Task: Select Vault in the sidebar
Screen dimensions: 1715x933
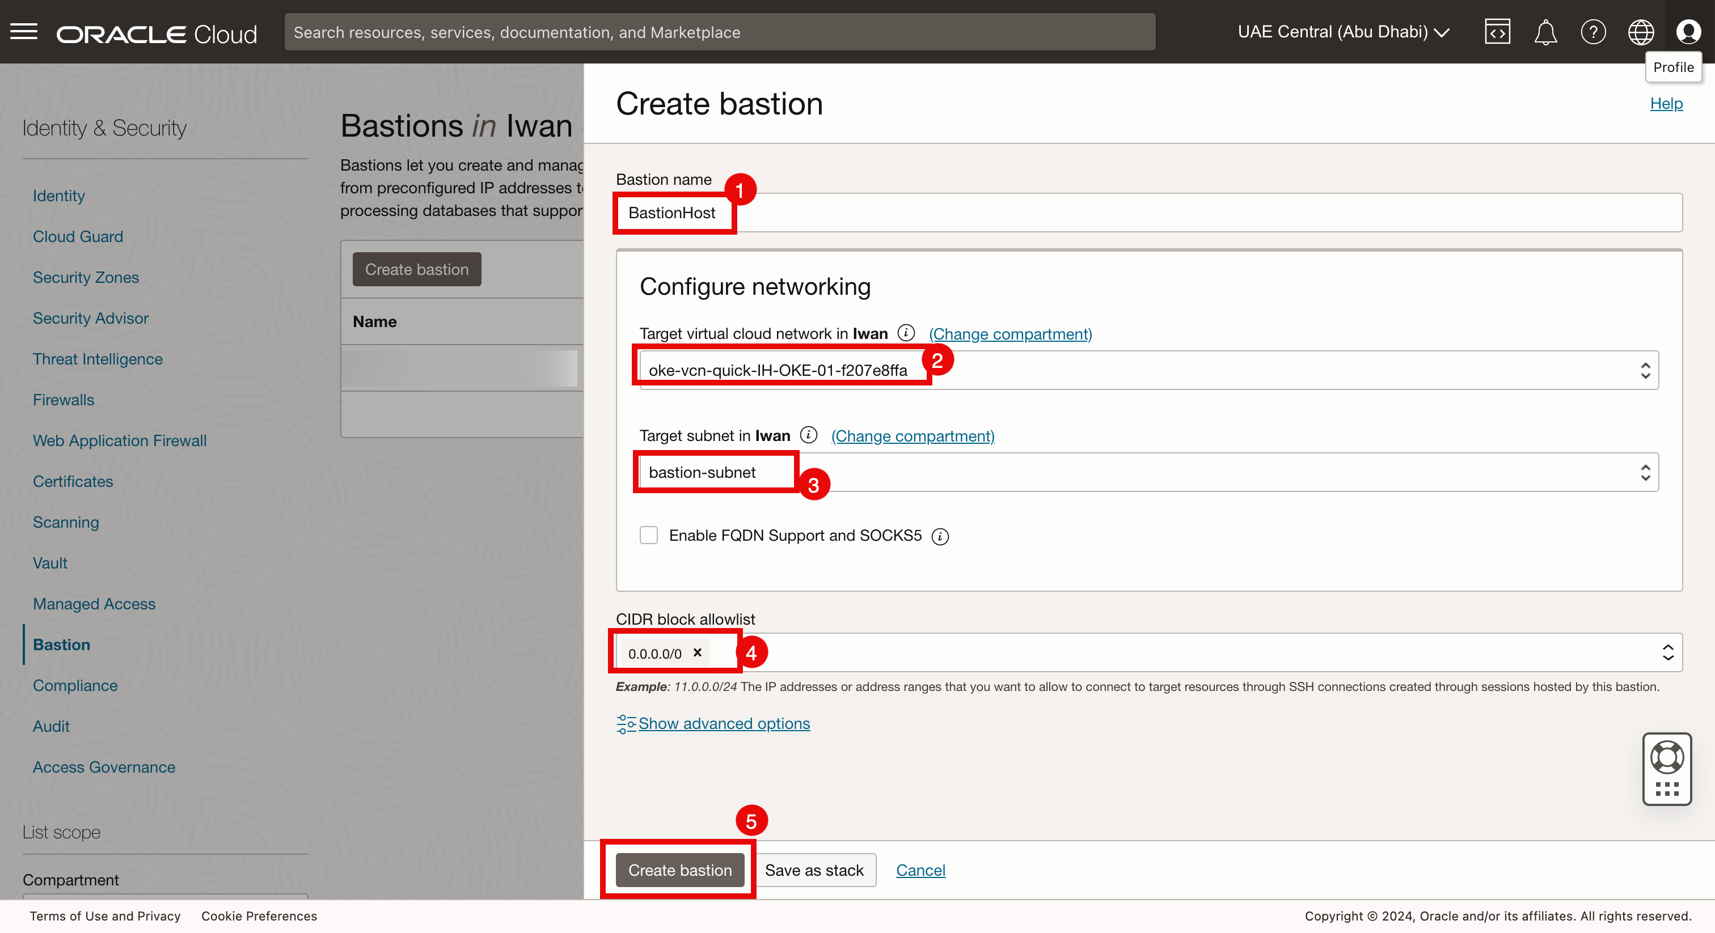Action: (50, 563)
